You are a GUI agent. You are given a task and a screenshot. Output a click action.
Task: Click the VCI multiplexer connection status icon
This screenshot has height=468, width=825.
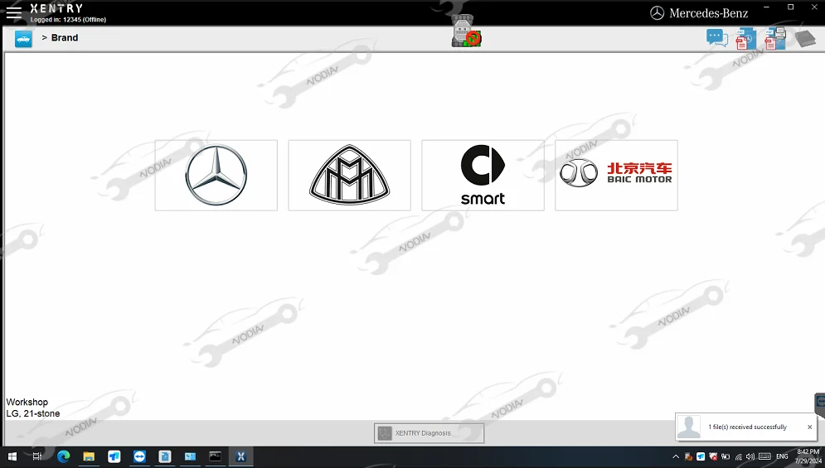tap(466, 31)
